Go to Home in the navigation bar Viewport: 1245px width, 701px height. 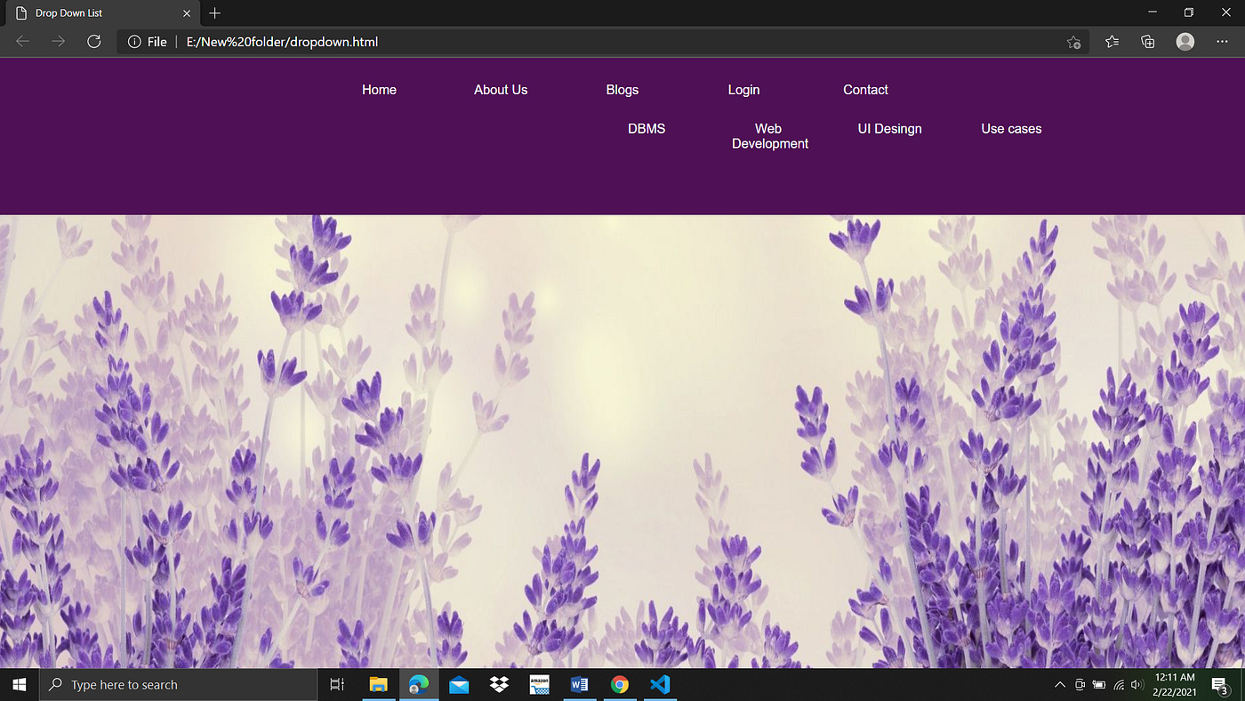pyautogui.click(x=379, y=90)
